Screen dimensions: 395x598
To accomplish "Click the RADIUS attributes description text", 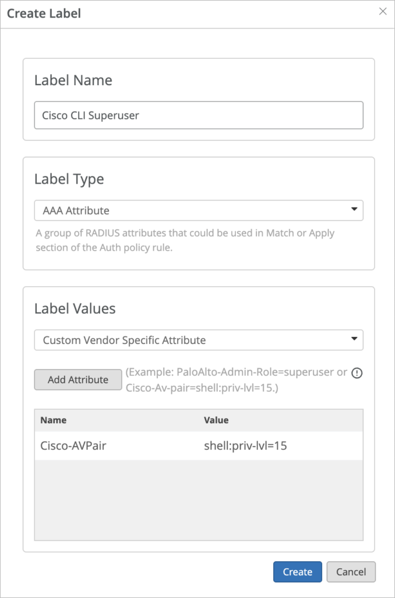I will point(185,238).
